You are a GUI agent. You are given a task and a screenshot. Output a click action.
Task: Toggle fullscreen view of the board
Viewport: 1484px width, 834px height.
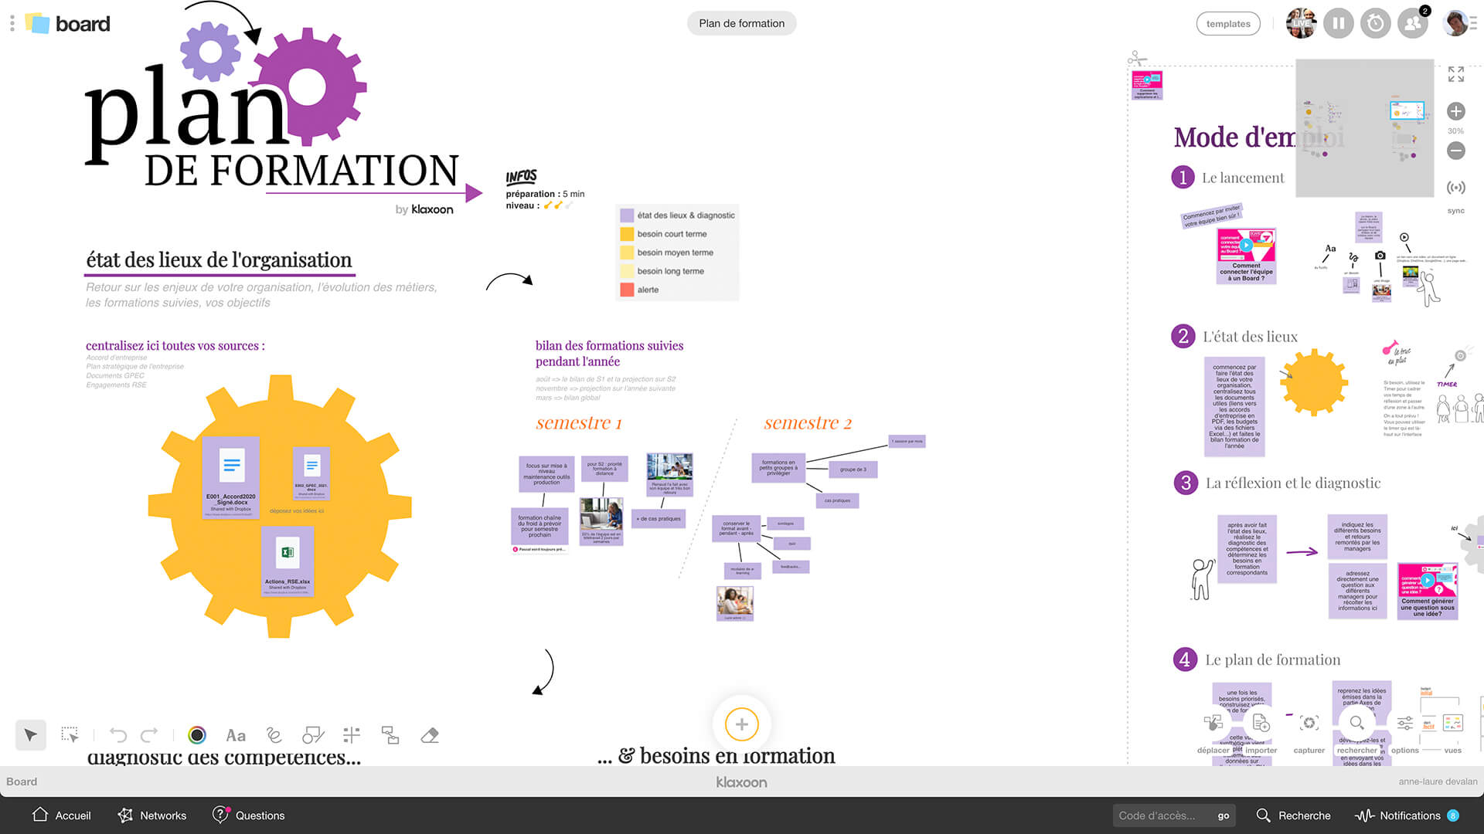1456,74
